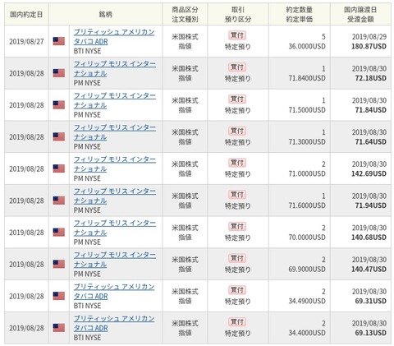The height and width of the screenshot is (346, 394).
Task: Click PM NYSE ticker text in the 140.68USD row
Action: click(87, 242)
